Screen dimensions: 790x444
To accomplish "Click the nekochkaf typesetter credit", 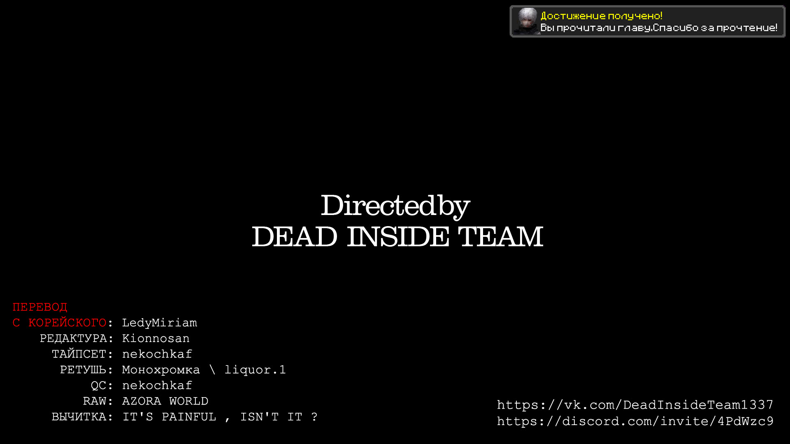I will click(x=157, y=354).
